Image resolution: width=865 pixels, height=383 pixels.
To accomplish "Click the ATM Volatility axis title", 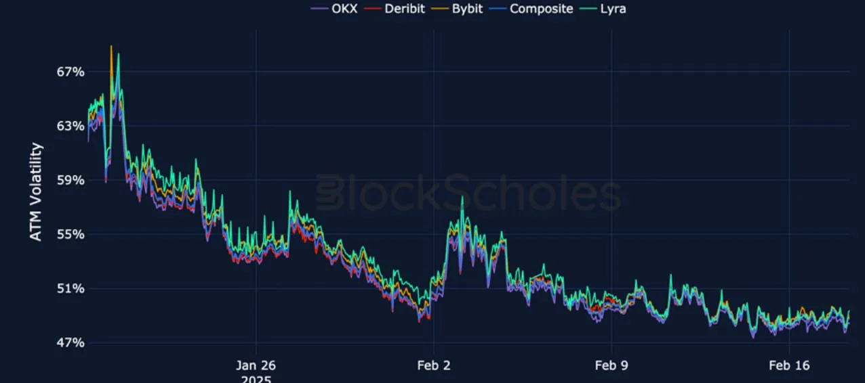I will pyautogui.click(x=36, y=192).
